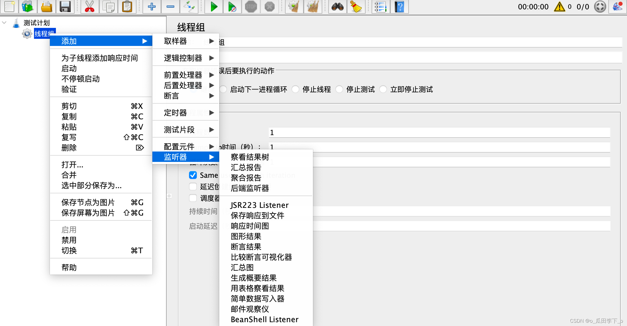Viewport: 627px width, 326px height.
Task: Enable the 调度器 checkbox
Action: (x=193, y=198)
